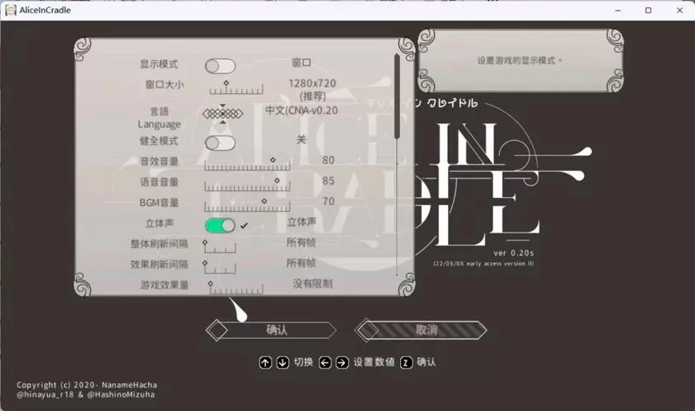Adjust the 游戏效果量 slider
This screenshot has width=695, height=411.
[x=236, y=288]
